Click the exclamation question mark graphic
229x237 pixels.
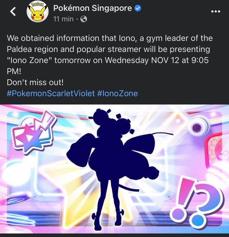(197, 203)
